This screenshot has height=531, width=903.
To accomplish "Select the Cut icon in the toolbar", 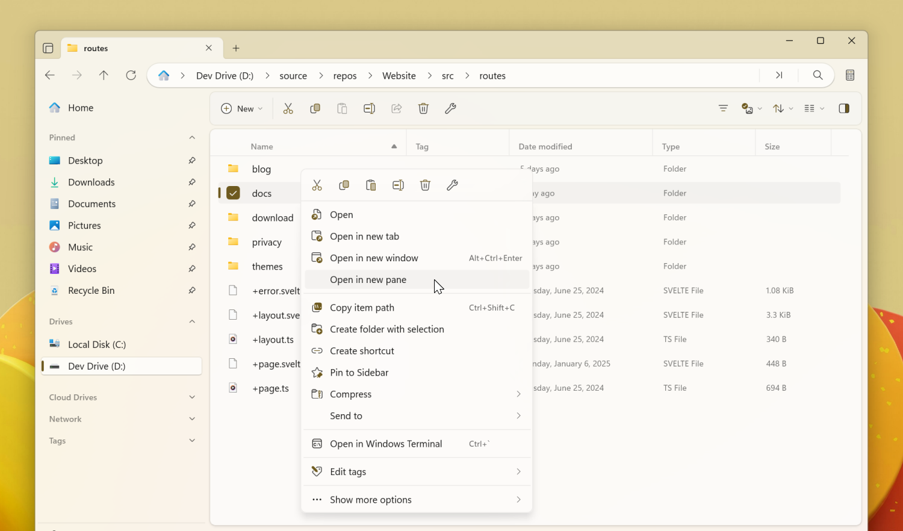I will point(288,108).
